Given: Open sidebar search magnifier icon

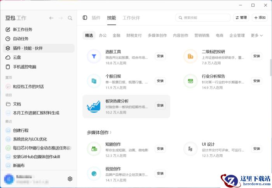Looking at the screenshot, I should (70, 18).
